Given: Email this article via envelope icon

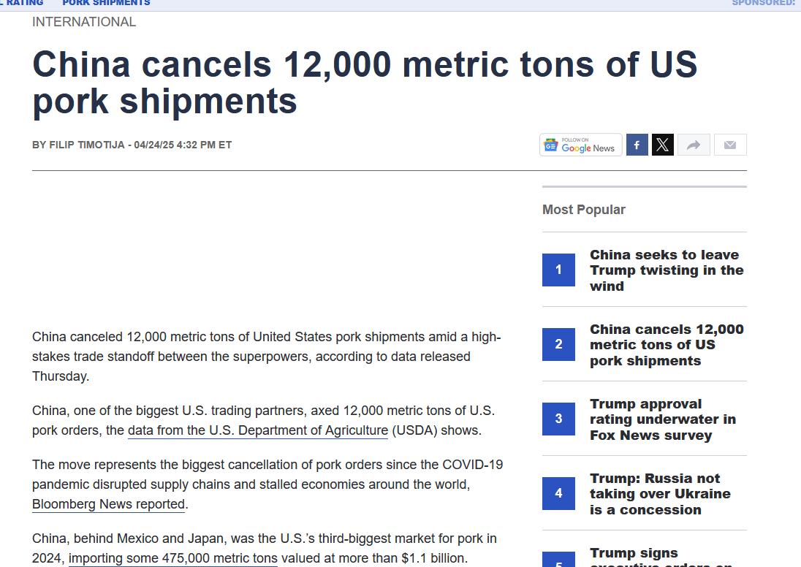Looking at the screenshot, I should tap(730, 145).
